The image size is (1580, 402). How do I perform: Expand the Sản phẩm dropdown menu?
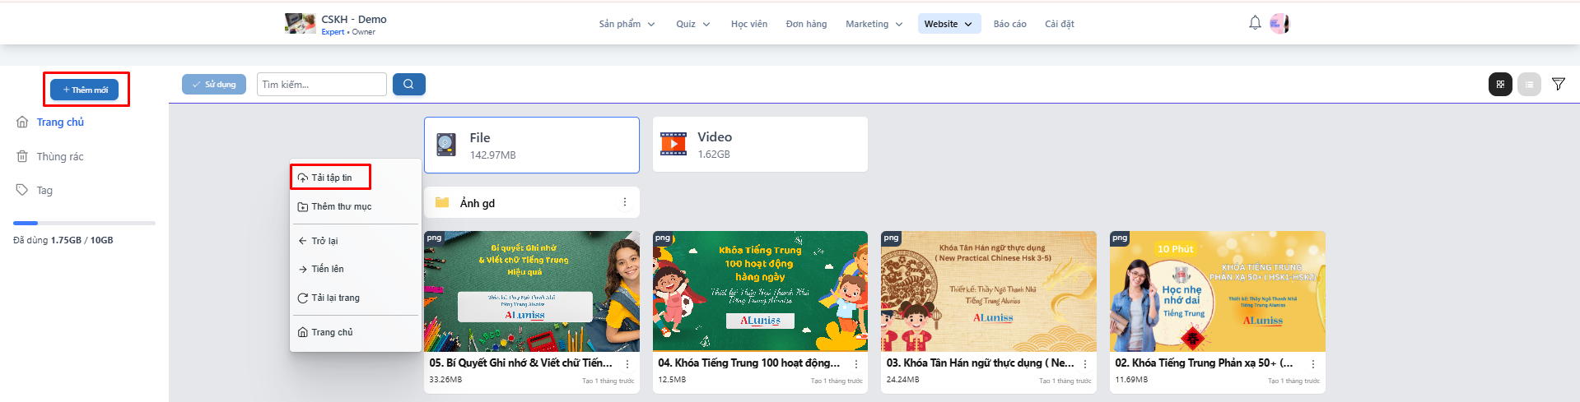point(627,24)
